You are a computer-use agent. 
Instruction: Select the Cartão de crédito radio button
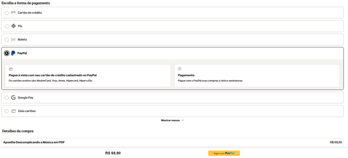point(7,13)
